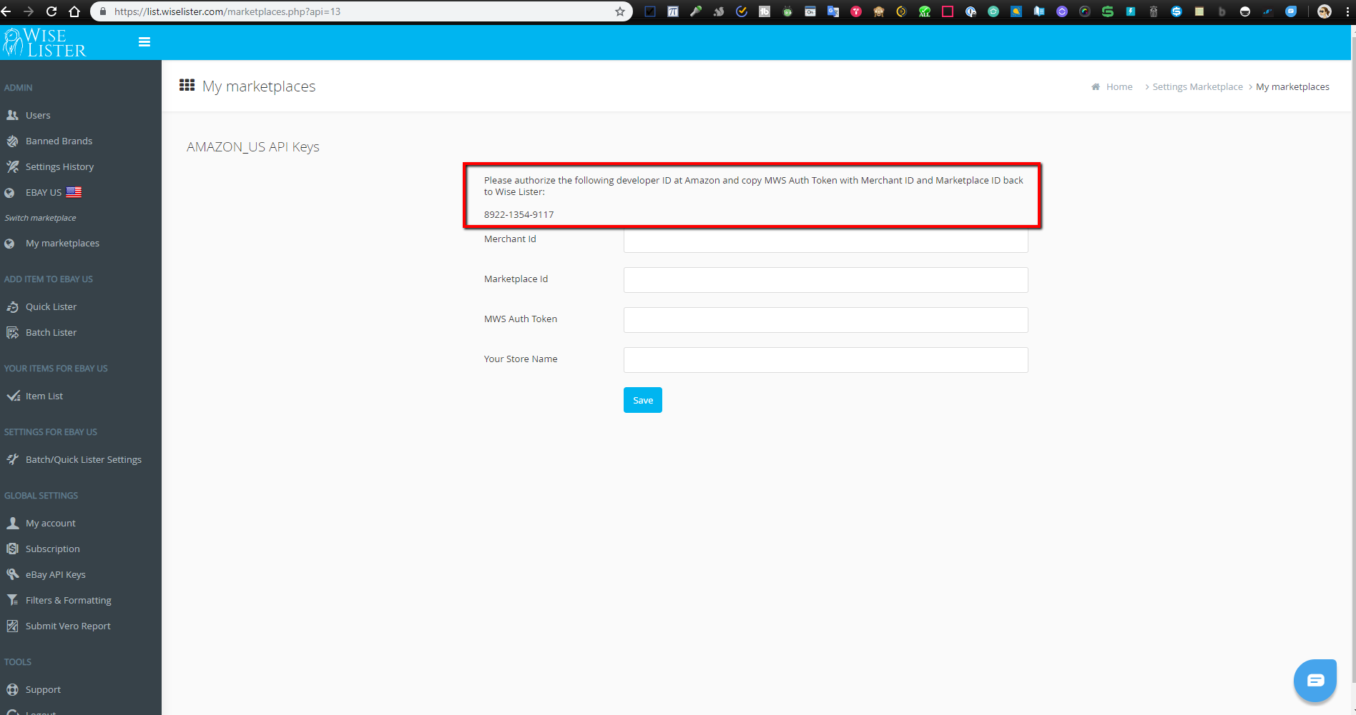The image size is (1356, 715).
Task: Click the My marketplaces grid icon
Action: [x=187, y=85]
